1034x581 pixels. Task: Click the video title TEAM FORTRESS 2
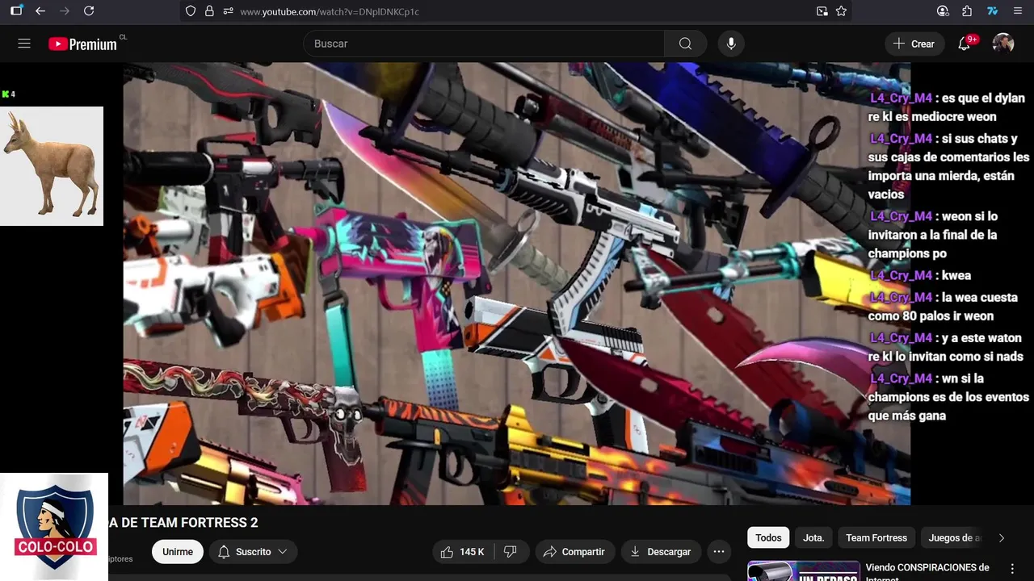point(183,523)
